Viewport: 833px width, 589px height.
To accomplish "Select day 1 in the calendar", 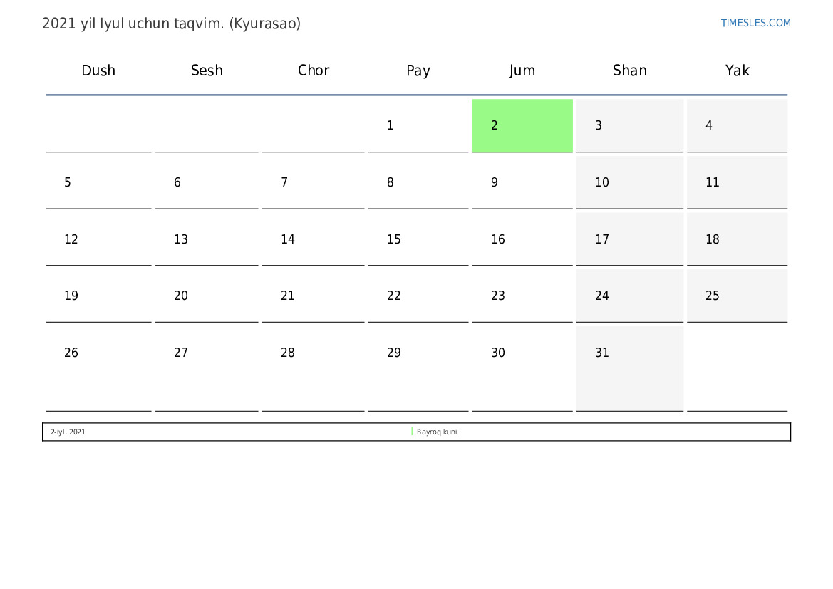I will click(418, 125).
